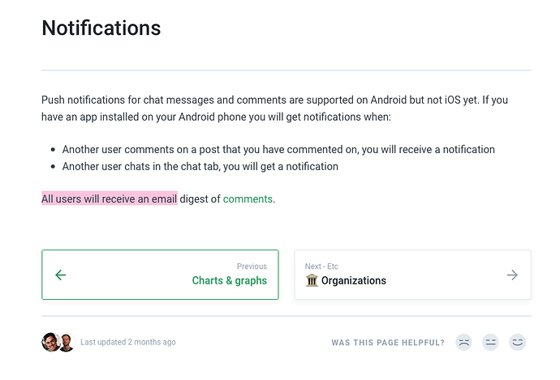Click the building icon beside Organizations
The image size is (560, 380).
(312, 280)
